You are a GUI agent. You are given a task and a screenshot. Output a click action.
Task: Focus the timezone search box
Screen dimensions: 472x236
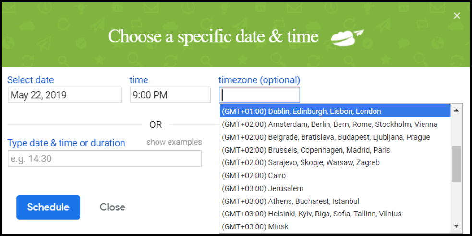(x=259, y=95)
